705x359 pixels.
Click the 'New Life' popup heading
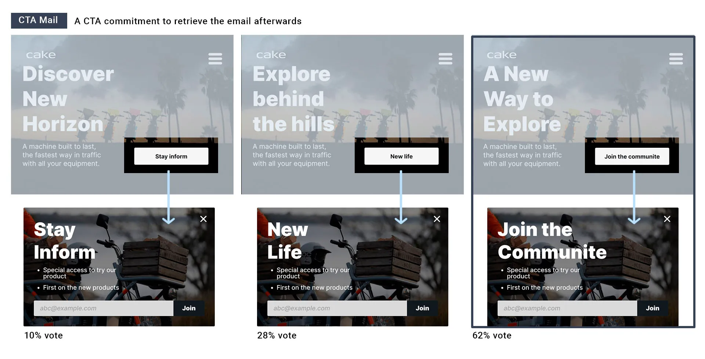[x=288, y=241]
